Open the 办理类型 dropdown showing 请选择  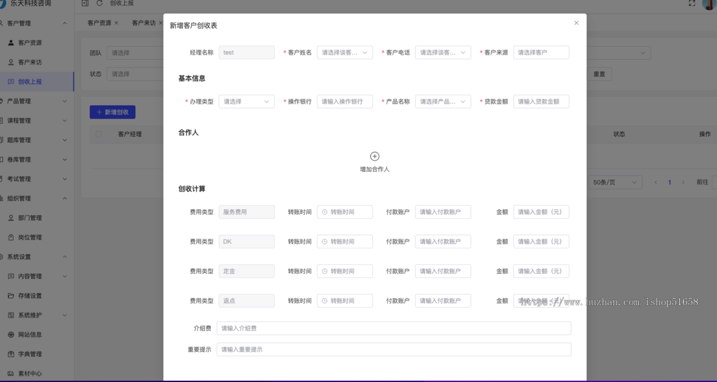246,101
